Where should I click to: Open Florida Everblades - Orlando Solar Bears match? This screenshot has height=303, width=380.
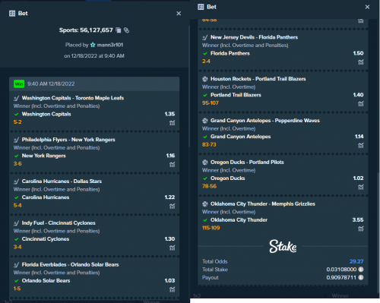(70, 264)
